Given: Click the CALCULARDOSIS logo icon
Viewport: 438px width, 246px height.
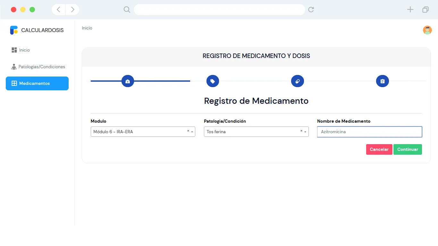Looking at the screenshot, I should point(14,30).
